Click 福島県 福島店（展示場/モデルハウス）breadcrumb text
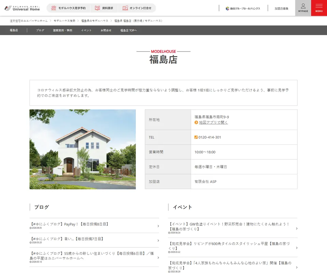This screenshot has height=273, width=327. [x=138, y=21]
